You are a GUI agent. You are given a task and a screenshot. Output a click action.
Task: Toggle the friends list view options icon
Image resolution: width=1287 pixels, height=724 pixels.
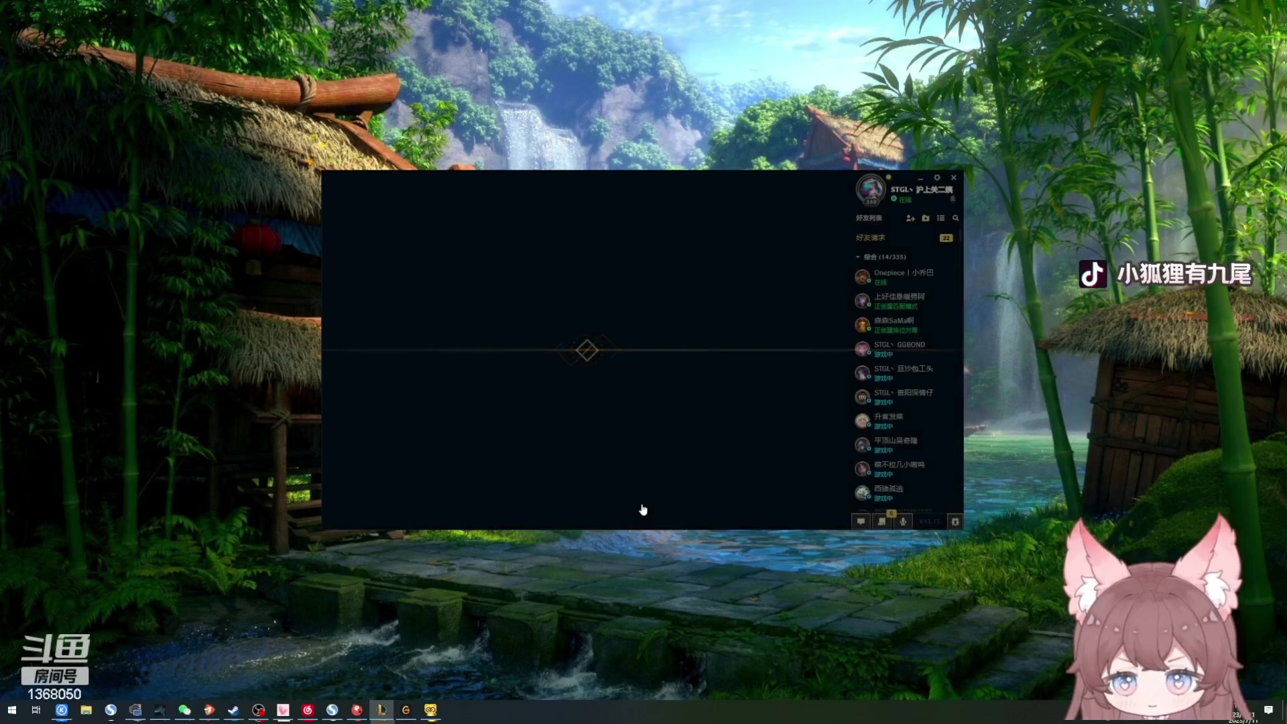[940, 219]
